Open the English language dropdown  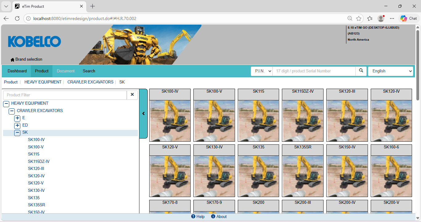(x=390, y=71)
